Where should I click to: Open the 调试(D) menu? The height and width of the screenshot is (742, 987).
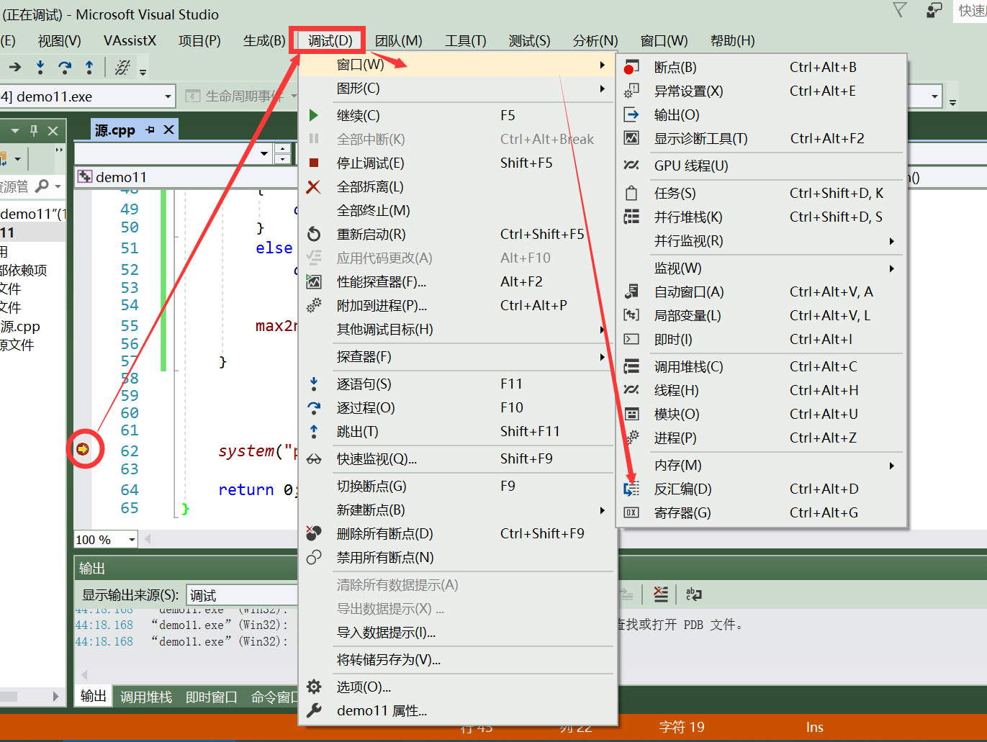click(329, 41)
